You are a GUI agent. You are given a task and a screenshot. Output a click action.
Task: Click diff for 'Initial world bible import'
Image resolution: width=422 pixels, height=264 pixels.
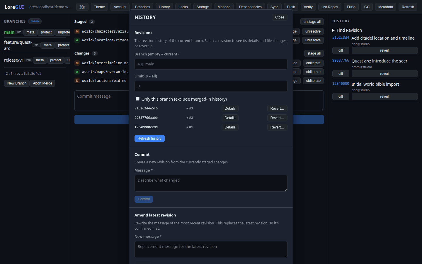341,97
